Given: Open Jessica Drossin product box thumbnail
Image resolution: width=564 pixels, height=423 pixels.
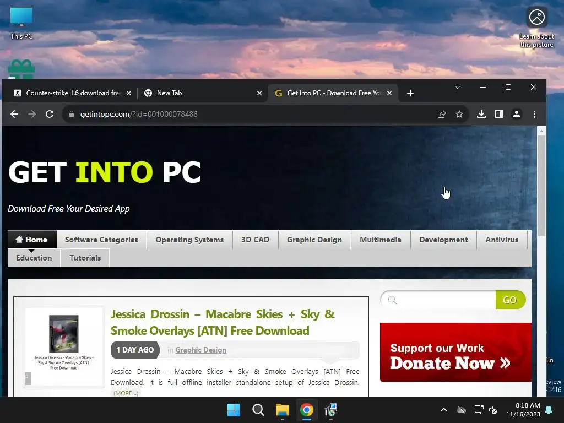Looking at the screenshot, I should pyautogui.click(x=64, y=348).
